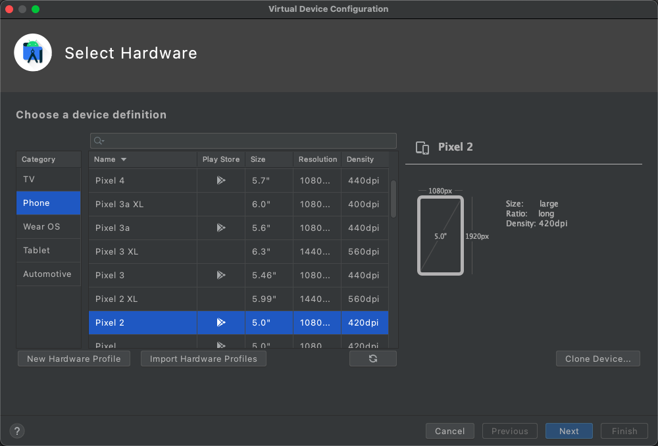Click the Finish button
Image resolution: width=658 pixels, height=446 pixels.
click(624, 431)
